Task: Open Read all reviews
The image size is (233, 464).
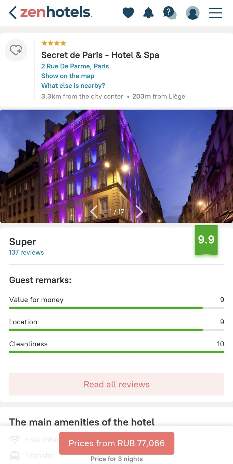Action: (x=116, y=384)
